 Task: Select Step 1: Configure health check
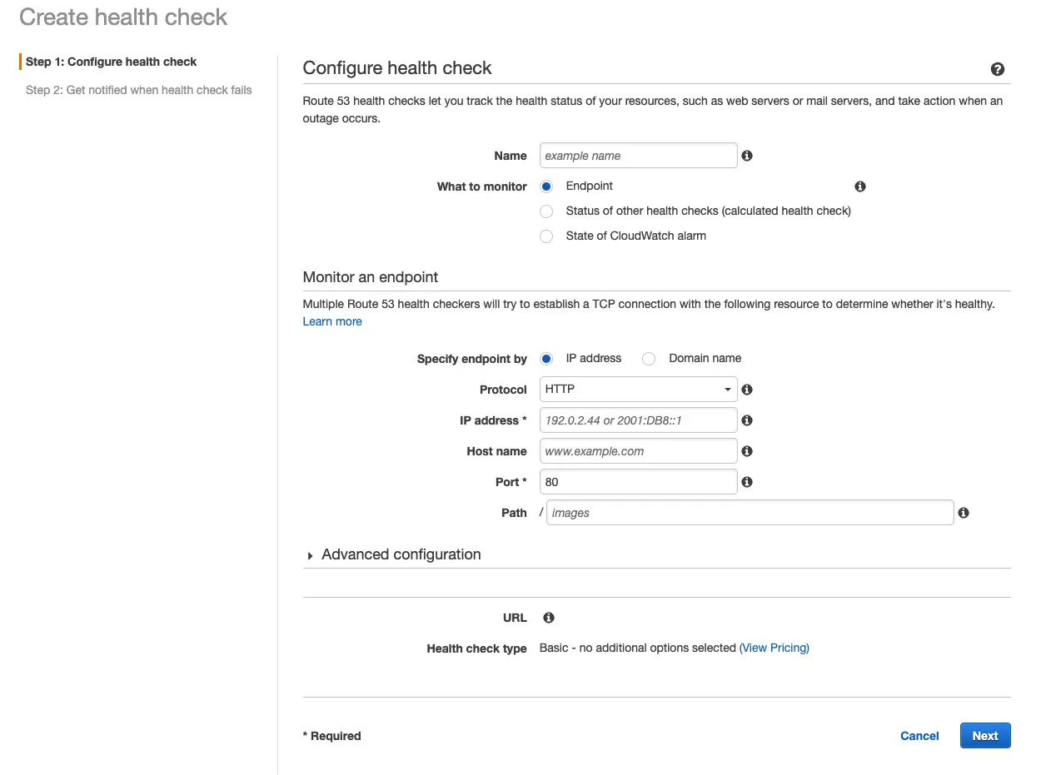pyautogui.click(x=112, y=62)
